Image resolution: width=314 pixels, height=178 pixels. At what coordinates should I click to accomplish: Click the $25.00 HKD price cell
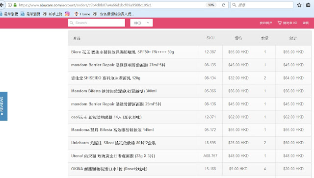[238, 143]
